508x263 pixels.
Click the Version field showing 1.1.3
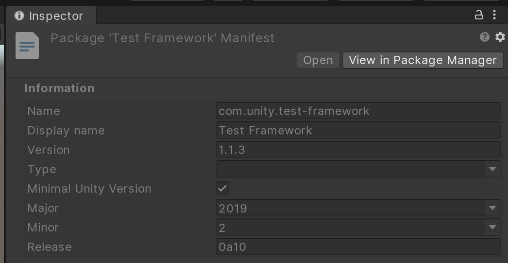[x=358, y=150]
